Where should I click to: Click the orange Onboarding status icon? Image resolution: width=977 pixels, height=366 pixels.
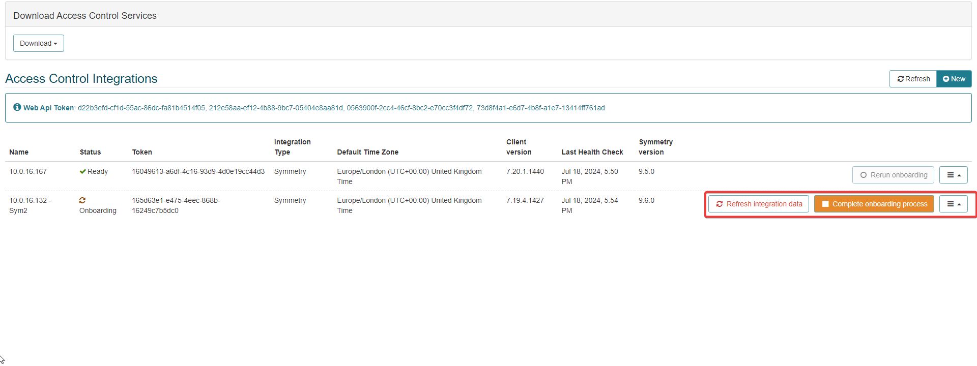pyautogui.click(x=82, y=200)
